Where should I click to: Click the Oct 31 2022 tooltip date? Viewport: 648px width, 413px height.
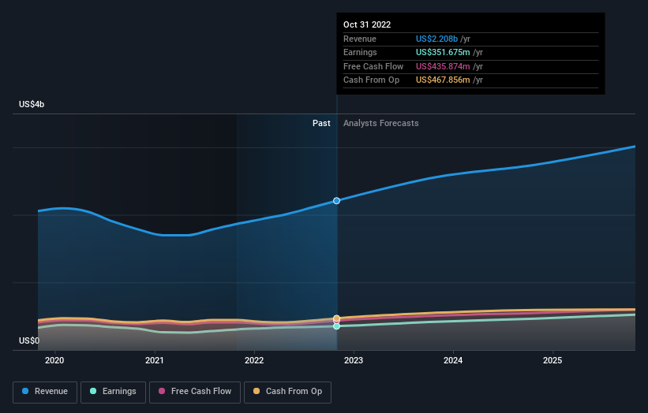tap(367, 24)
